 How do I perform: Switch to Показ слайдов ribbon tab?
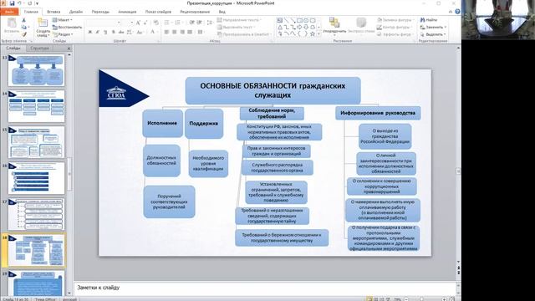click(x=158, y=12)
